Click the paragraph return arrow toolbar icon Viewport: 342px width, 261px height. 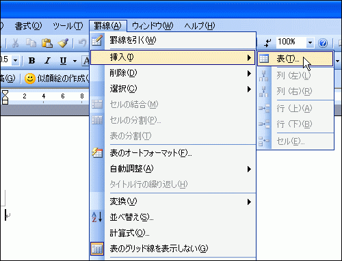click(x=267, y=42)
